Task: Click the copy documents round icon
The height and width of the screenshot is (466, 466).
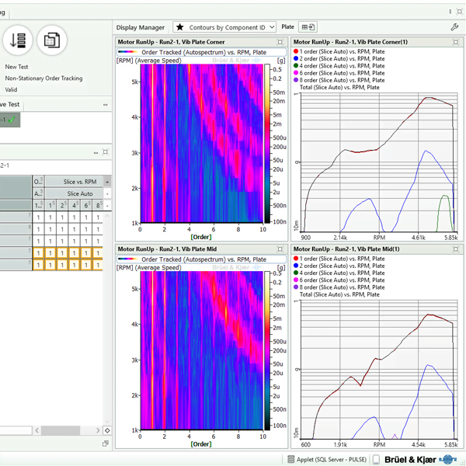Action: pyautogui.click(x=52, y=39)
